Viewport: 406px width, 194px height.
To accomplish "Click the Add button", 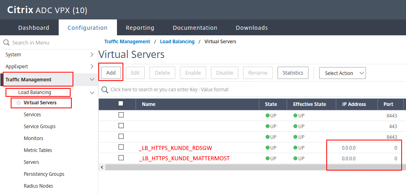I will [x=111, y=73].
